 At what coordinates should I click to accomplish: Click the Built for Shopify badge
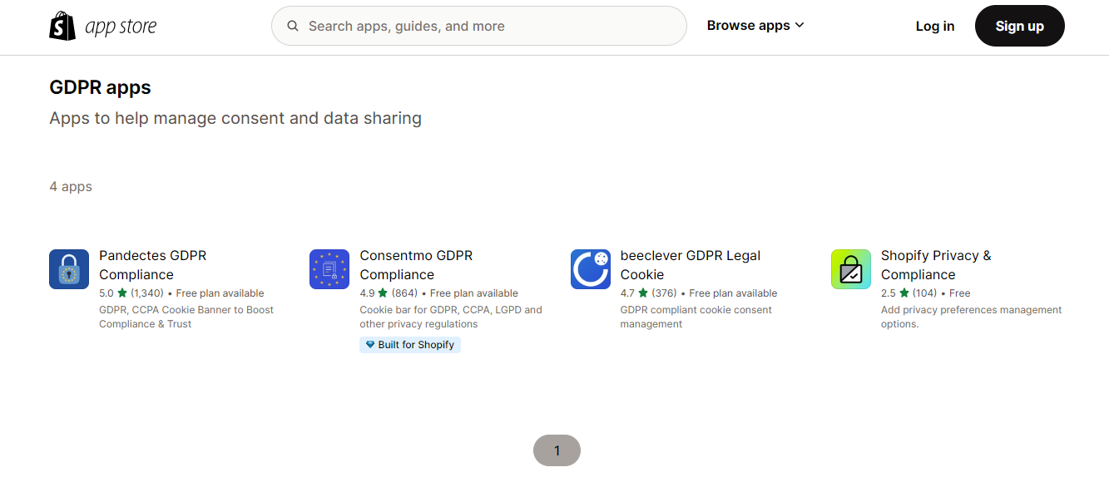pos(410,345)
